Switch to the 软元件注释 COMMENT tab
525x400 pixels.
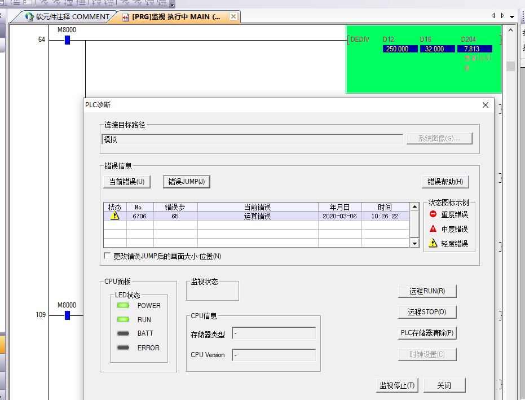tap(67, 17)
